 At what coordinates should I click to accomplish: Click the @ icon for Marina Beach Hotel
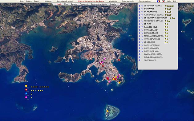(x=139, y=54)
